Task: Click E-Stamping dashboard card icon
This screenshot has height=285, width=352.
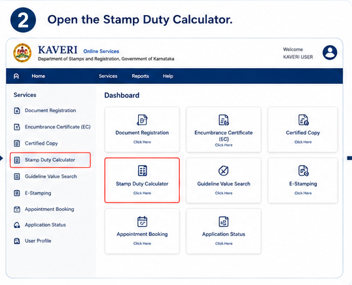Action: 304,170
